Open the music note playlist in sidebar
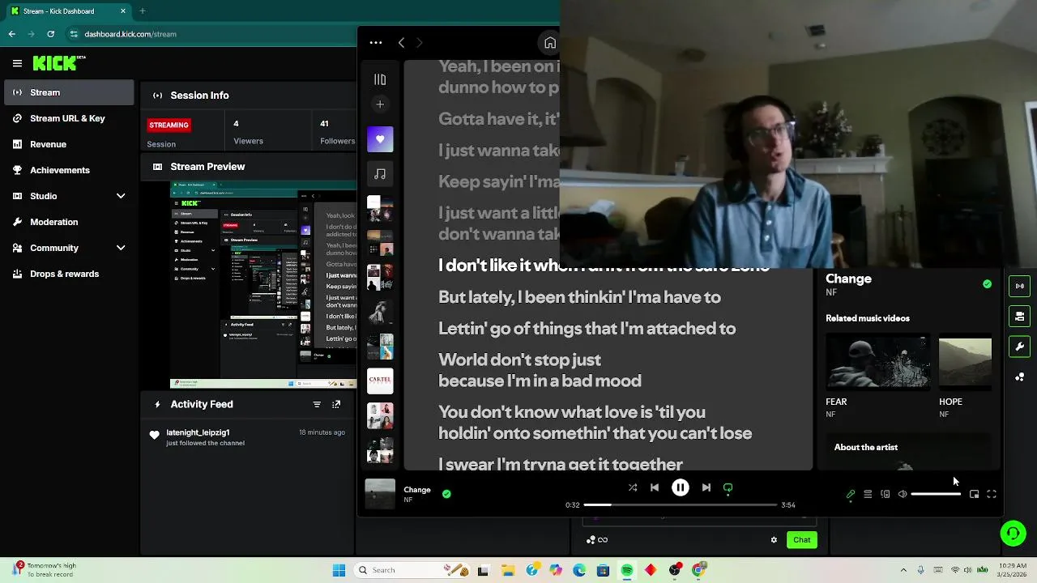 pyautogui.click(x=380, y=173)
